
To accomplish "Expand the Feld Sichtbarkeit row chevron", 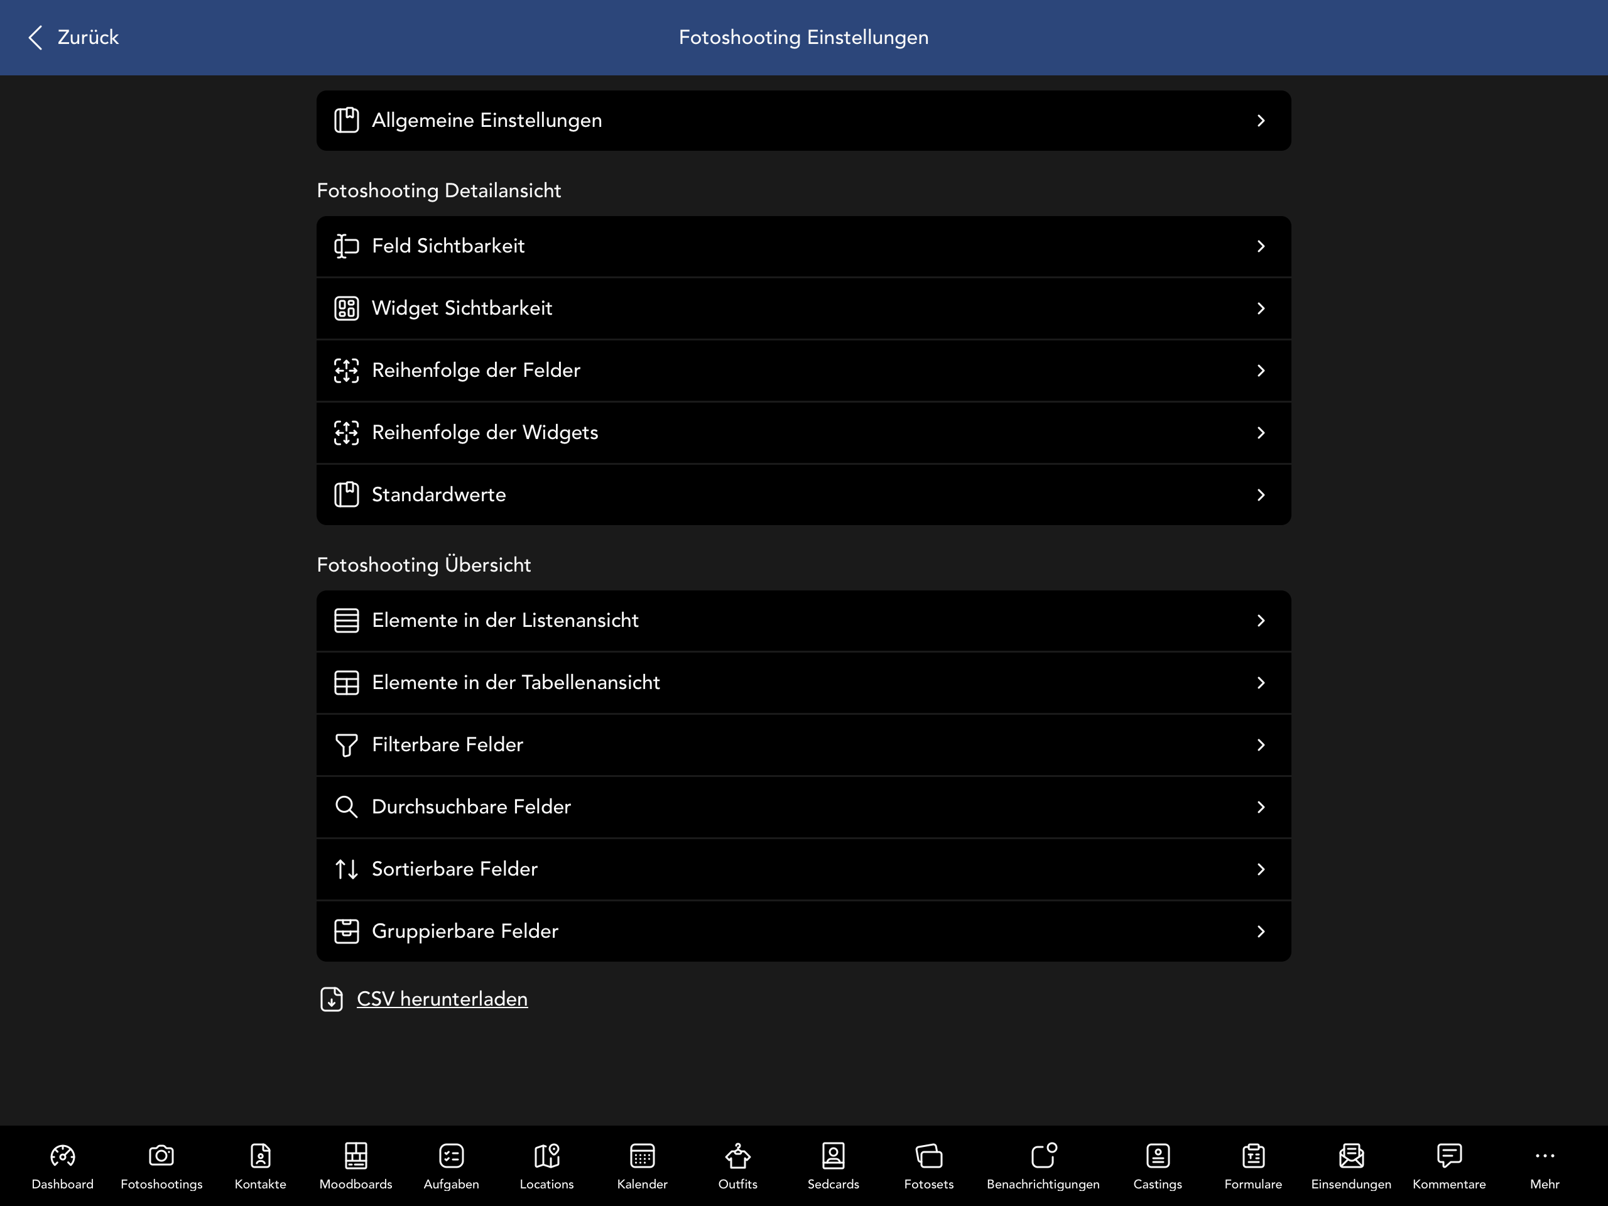I will point(1261,246).
